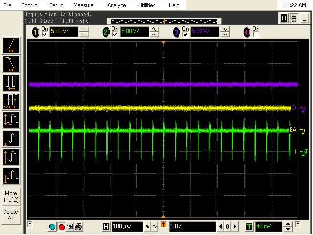
Task: Adjust the trigger level up/down arrows
Action: 288,227
